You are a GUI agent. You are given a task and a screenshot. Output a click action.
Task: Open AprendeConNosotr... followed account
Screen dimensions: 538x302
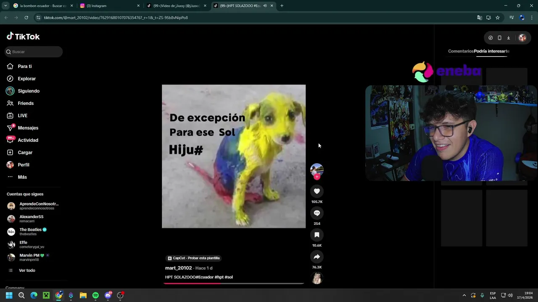(34, 206)
